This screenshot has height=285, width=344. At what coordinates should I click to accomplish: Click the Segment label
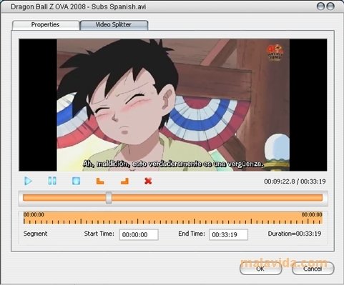[x=35, y=234]
